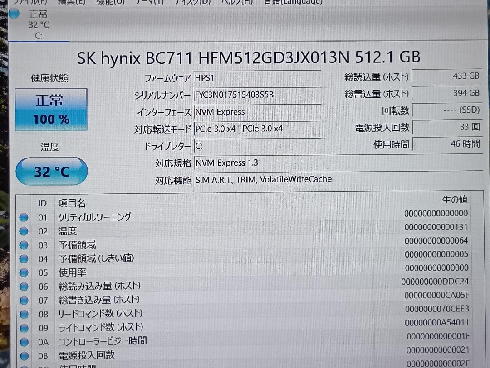Click total host writes value 394 GB
This screenshot has height=368, width=490.
point(447,93)
